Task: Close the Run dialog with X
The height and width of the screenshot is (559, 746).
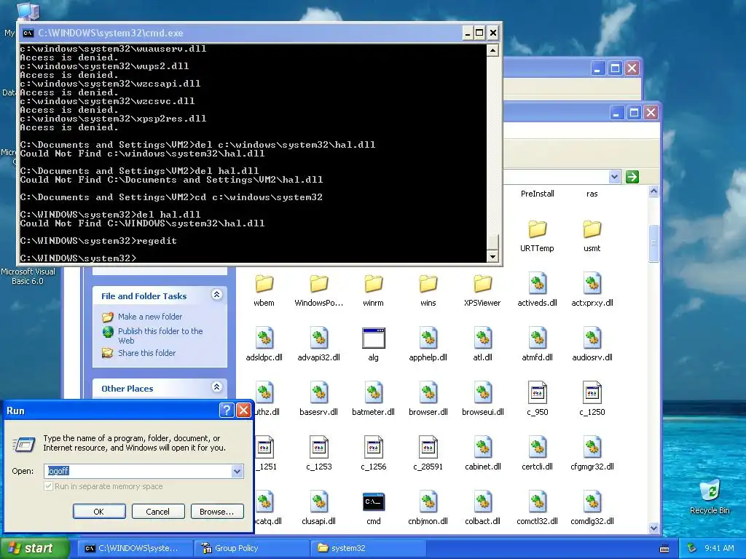Action: (x=243, y=411)
